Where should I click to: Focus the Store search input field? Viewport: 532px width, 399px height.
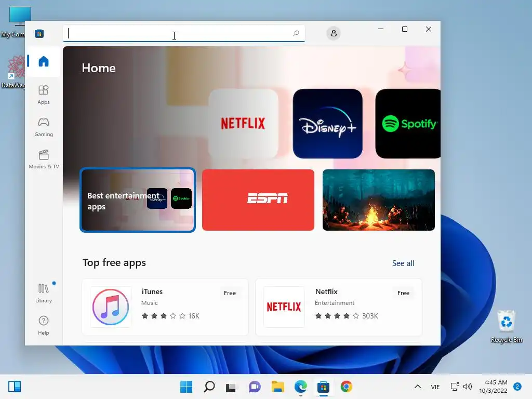(183, 34)
